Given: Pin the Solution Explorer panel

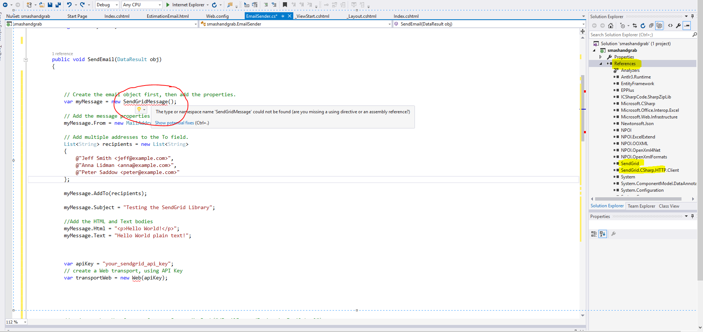Looking at the screenshot, I should (x=692, y=16).
